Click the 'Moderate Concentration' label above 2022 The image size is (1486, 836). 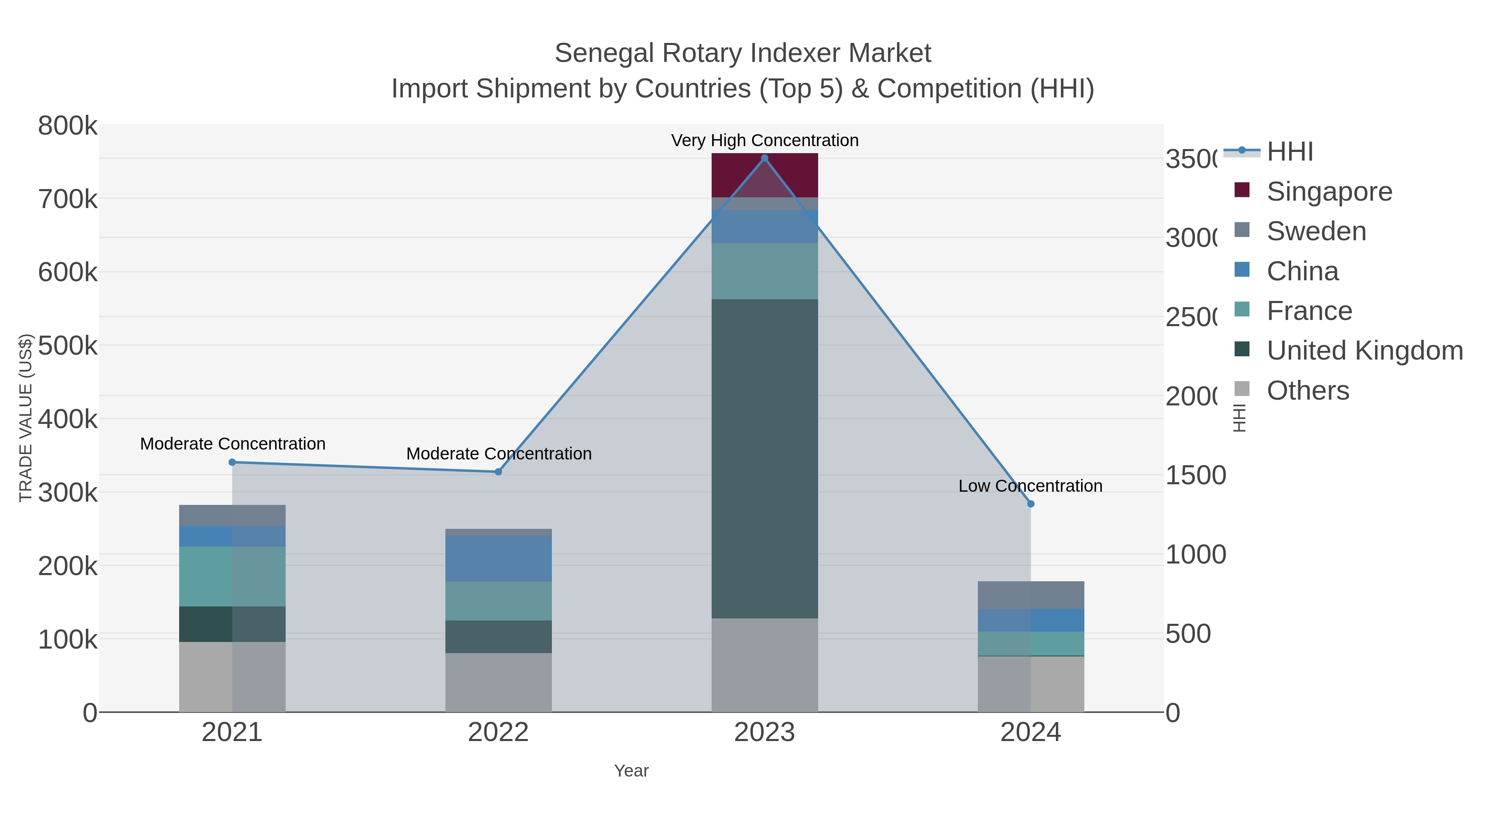click(499, 453)
